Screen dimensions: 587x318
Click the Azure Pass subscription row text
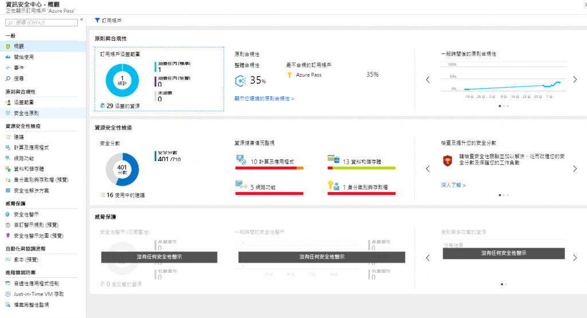tap(309, 75)
